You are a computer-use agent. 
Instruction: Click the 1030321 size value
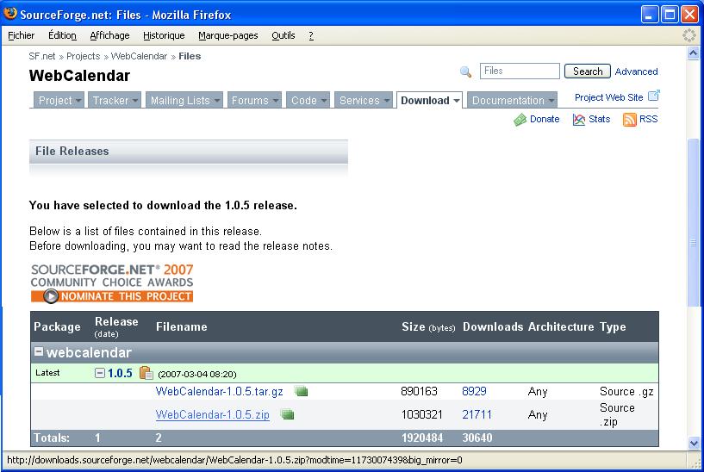(x=421, y=414)
